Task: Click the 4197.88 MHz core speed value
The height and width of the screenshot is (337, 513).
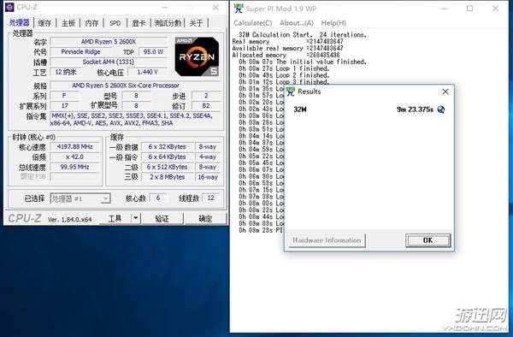Action: pyautogui.click(x=75, y=146)
